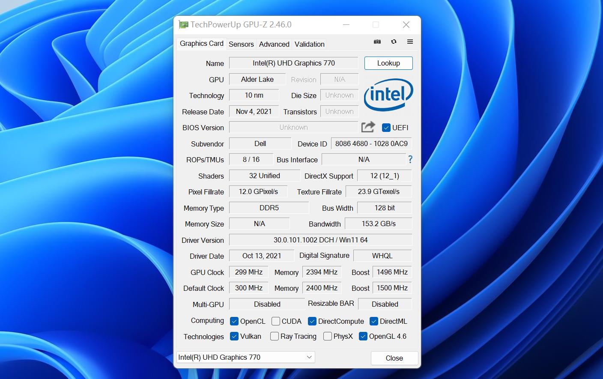Capture a screenshot using the camera icon
Image resolution: width=603 pixels, height=379 pixels.
(377, 42)
